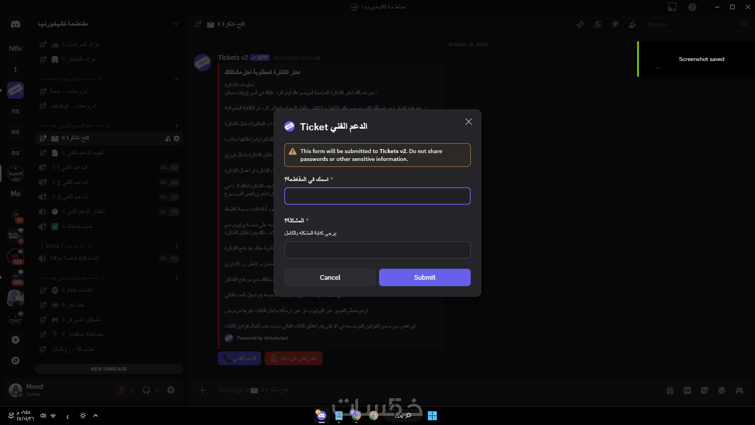Collapse the Voice category chevron
The image size is (755, 425).
tap(90, 246)
